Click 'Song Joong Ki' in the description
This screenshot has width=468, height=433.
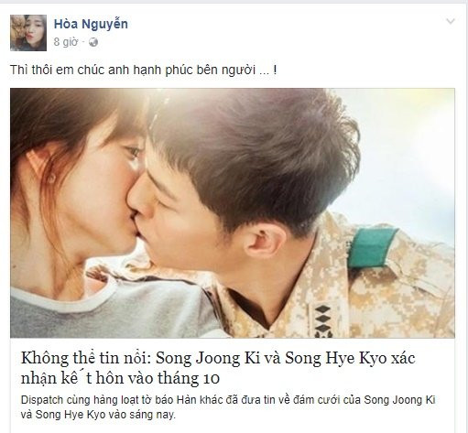pyautogui.click(x=399, y=400)
